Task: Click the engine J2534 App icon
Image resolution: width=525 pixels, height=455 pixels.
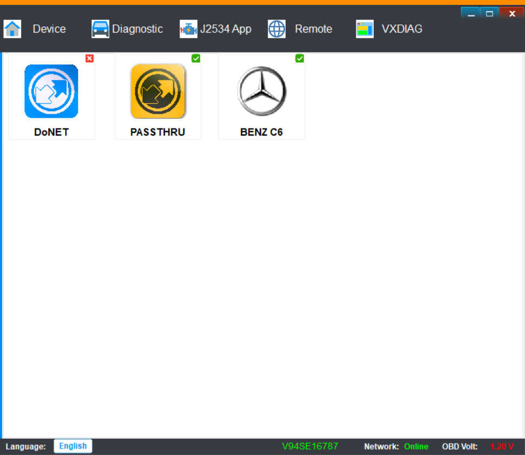Action: (189, 29)
